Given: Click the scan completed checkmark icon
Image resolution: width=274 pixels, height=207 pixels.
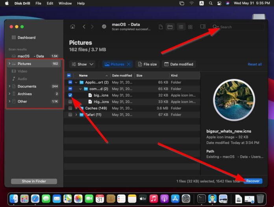Looking at the screenshot, I should tap(104, 26).
